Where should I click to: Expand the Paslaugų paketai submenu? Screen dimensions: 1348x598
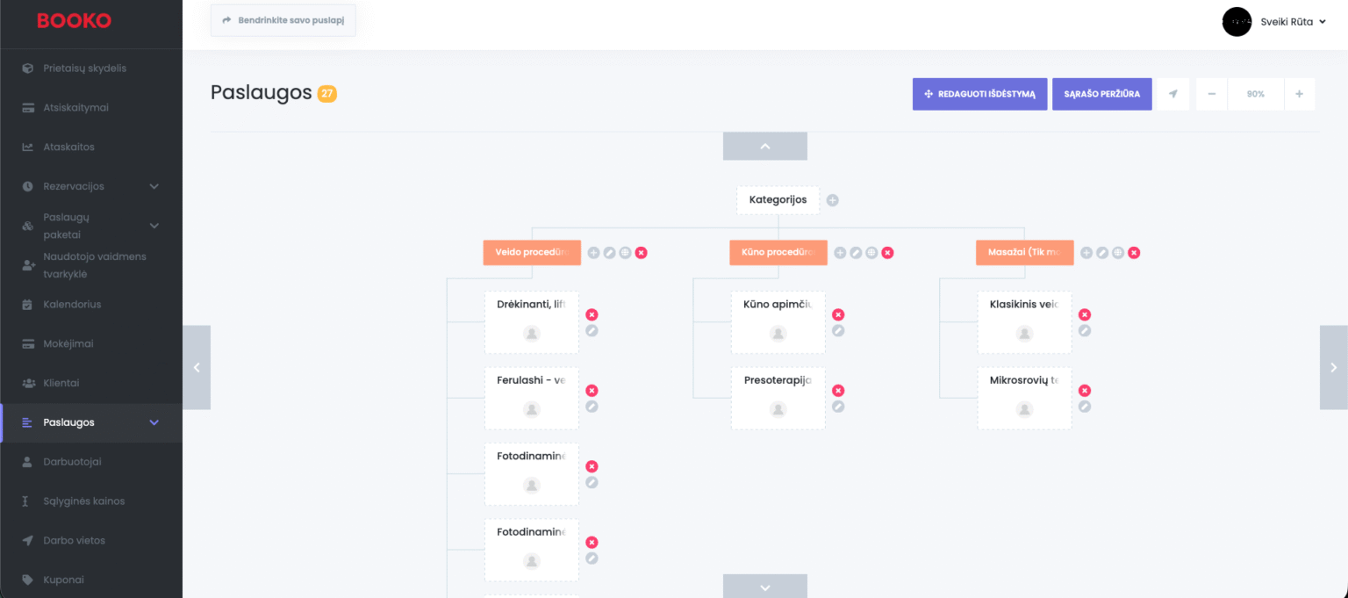click(x=154, y=226)
